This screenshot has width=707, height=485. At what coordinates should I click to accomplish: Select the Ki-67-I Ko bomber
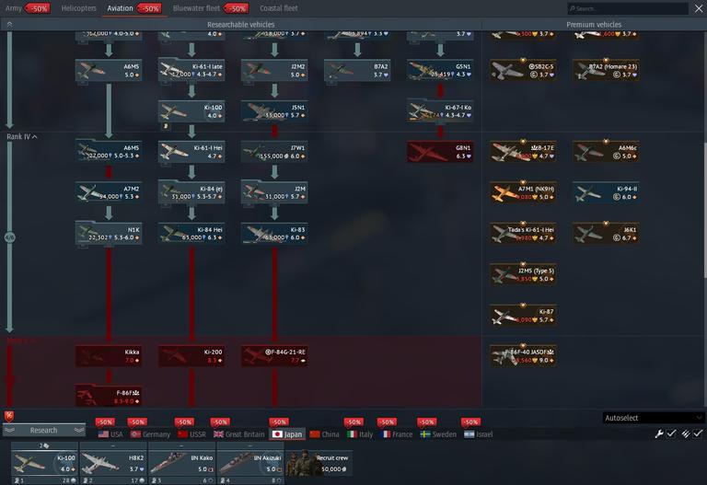point(441,111)
